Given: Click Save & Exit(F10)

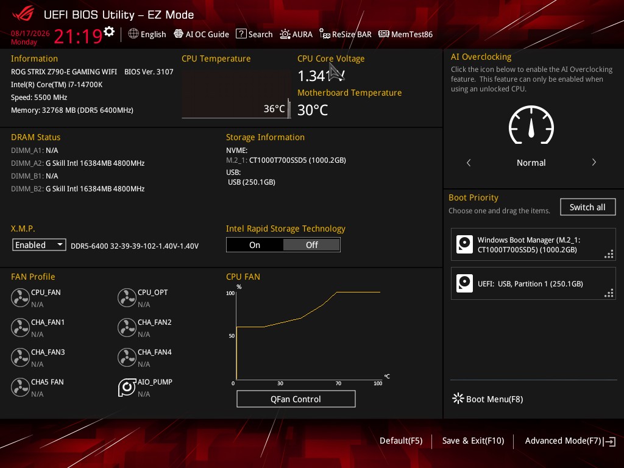Looking at the screenshot, I should pyautogui.click(x=473, y=441).
